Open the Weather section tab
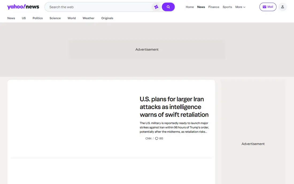 pyautogui.click(x=88, y=18)
